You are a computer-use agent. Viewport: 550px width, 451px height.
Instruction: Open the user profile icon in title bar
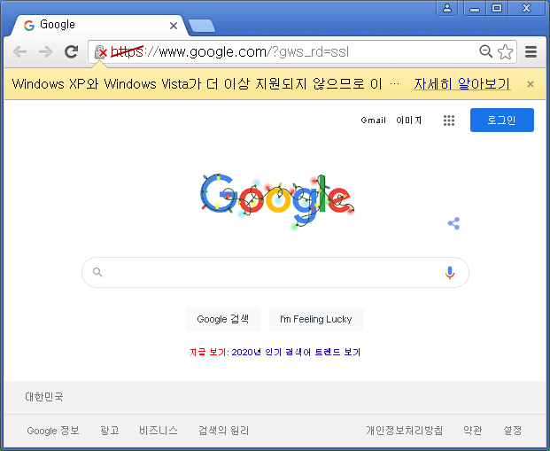point(447,8)
